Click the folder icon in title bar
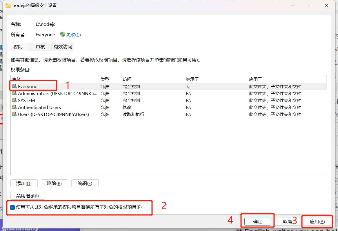 [8, 6]
